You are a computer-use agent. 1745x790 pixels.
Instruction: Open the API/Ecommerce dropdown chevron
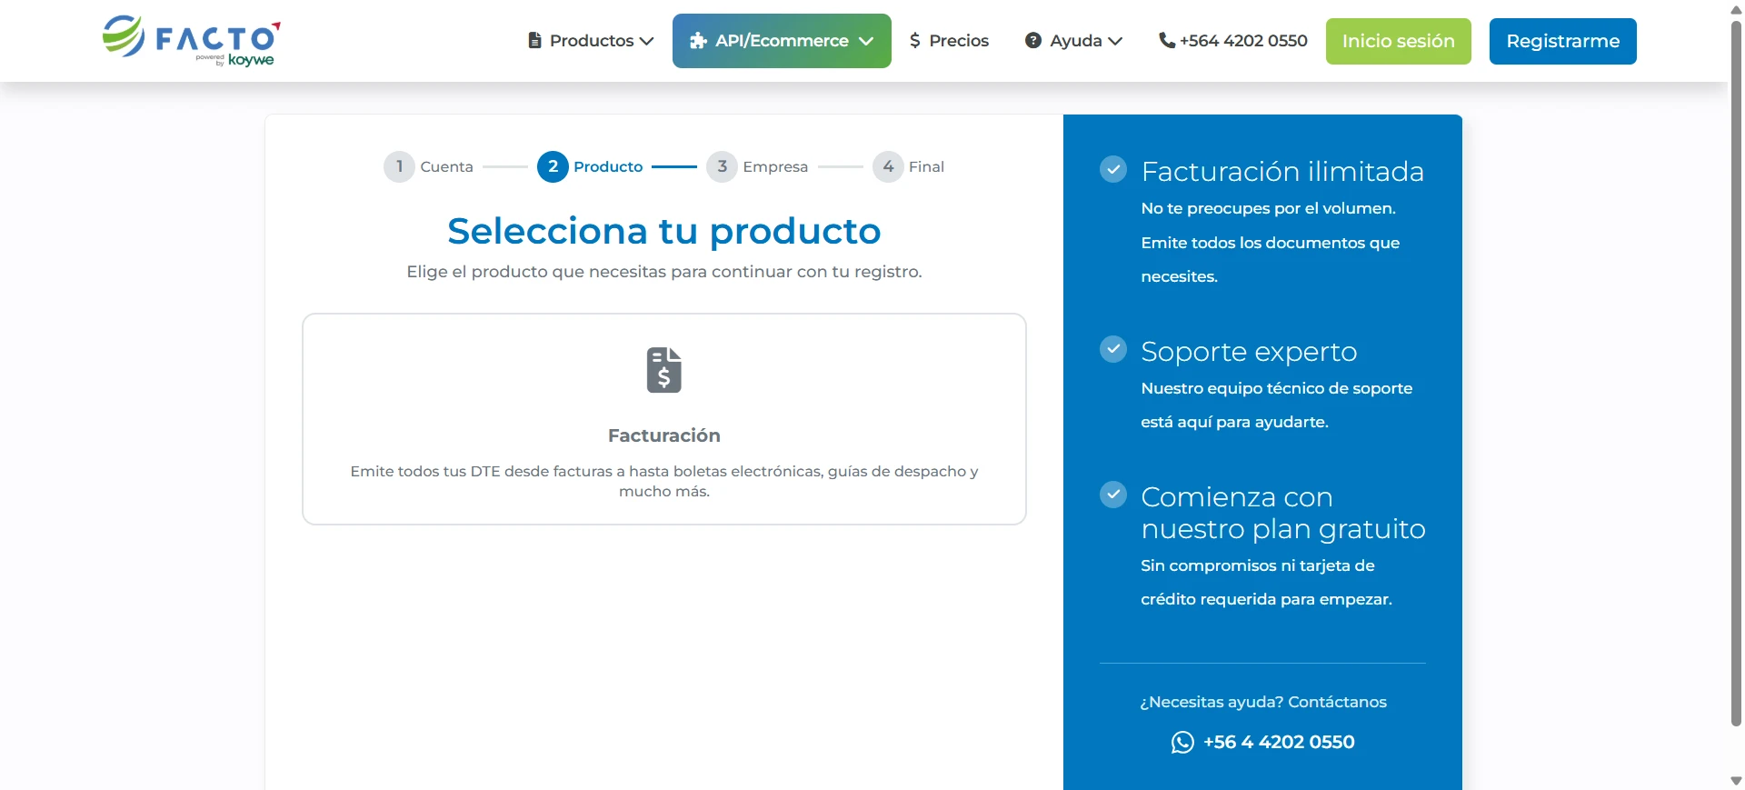pyautogui.click(x=866, y=41)
